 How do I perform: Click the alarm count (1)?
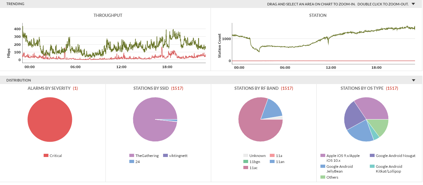75,88
